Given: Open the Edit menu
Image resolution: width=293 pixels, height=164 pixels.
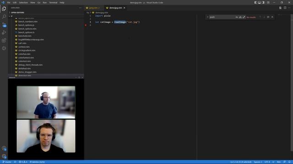Looking at the screenshot, I should point(15,3).
